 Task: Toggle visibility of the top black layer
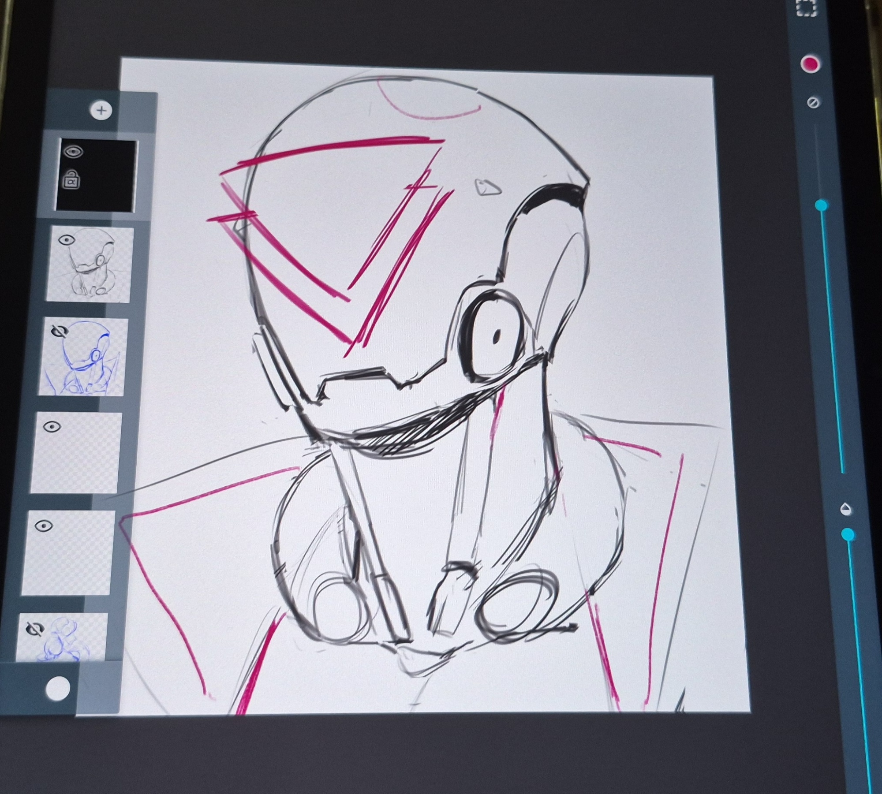pyautogui.click(x=73, y=152)
